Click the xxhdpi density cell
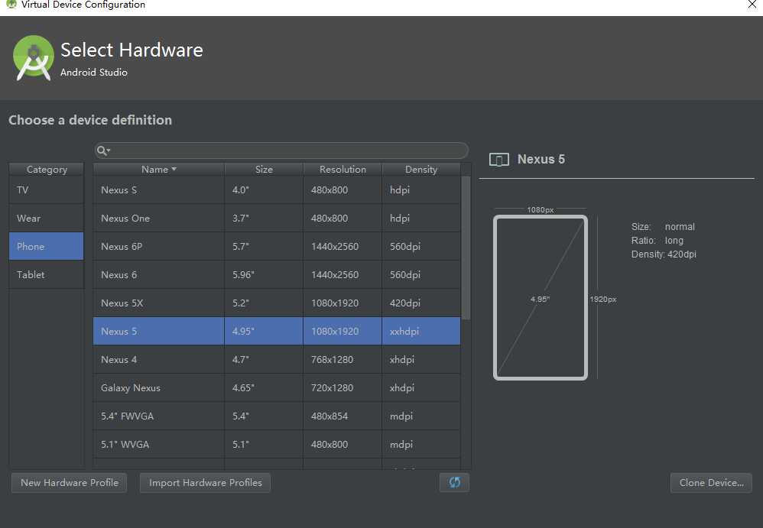Image resolution: width=763 pixels, height=528 pixels. coord(421,331)
